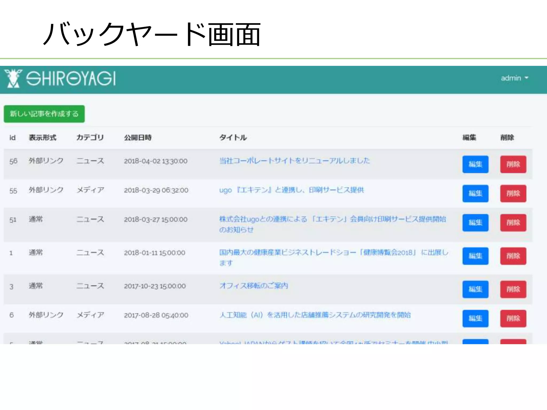Click 外部リンク cell in row 56
This screenshot has width=547, height=410.
(x=46, y=161)
